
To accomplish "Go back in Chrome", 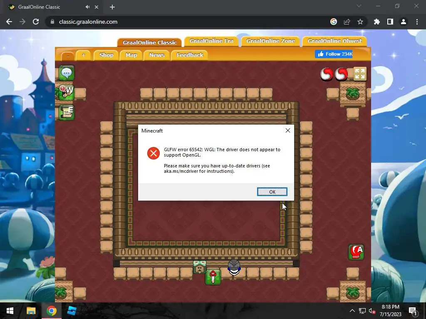I will (x=9, y=22).
